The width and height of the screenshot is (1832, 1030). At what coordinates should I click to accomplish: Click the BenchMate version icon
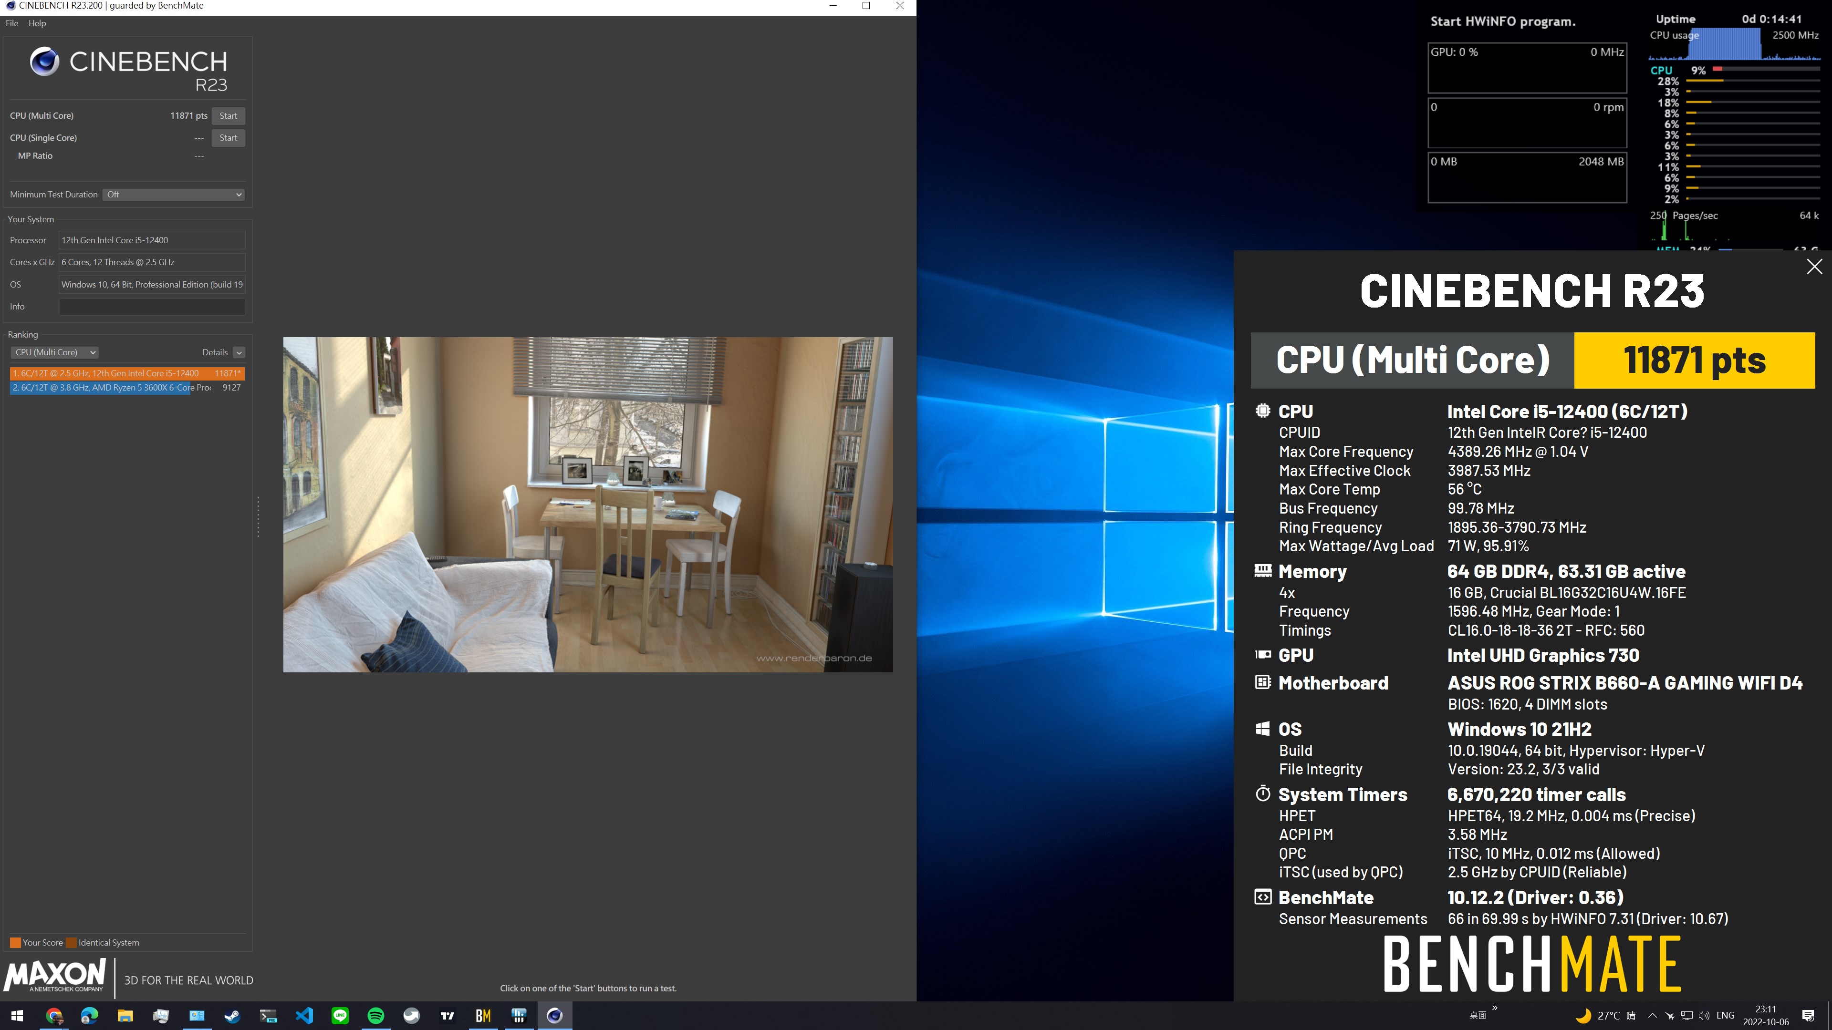[x=1262, y=897]
